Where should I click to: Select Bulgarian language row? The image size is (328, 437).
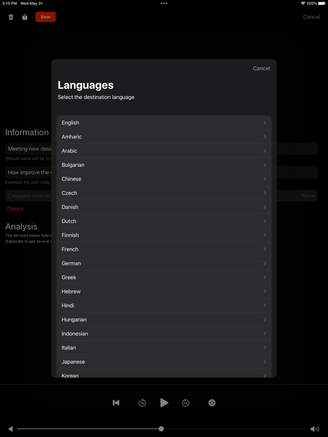pos(164,164)
